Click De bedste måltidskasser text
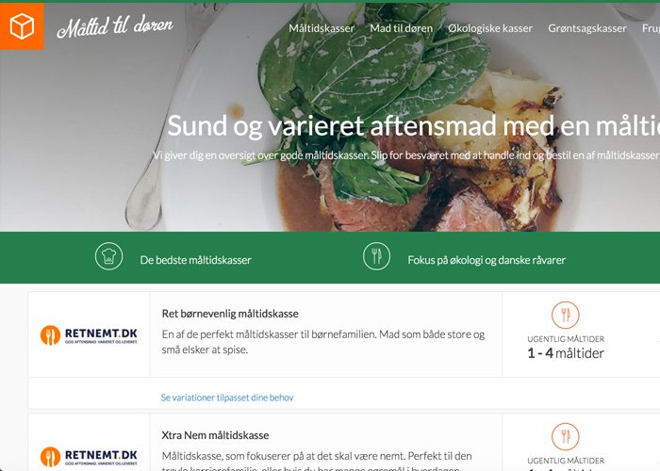The height and width of the screenshot is (471, 660). click(196, 260)
